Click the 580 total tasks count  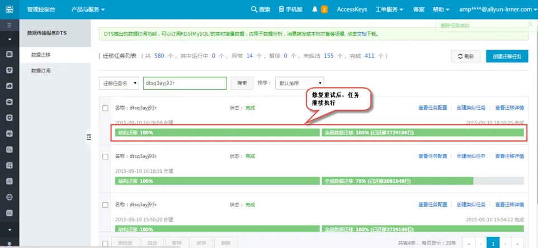[x=159, y=56]
